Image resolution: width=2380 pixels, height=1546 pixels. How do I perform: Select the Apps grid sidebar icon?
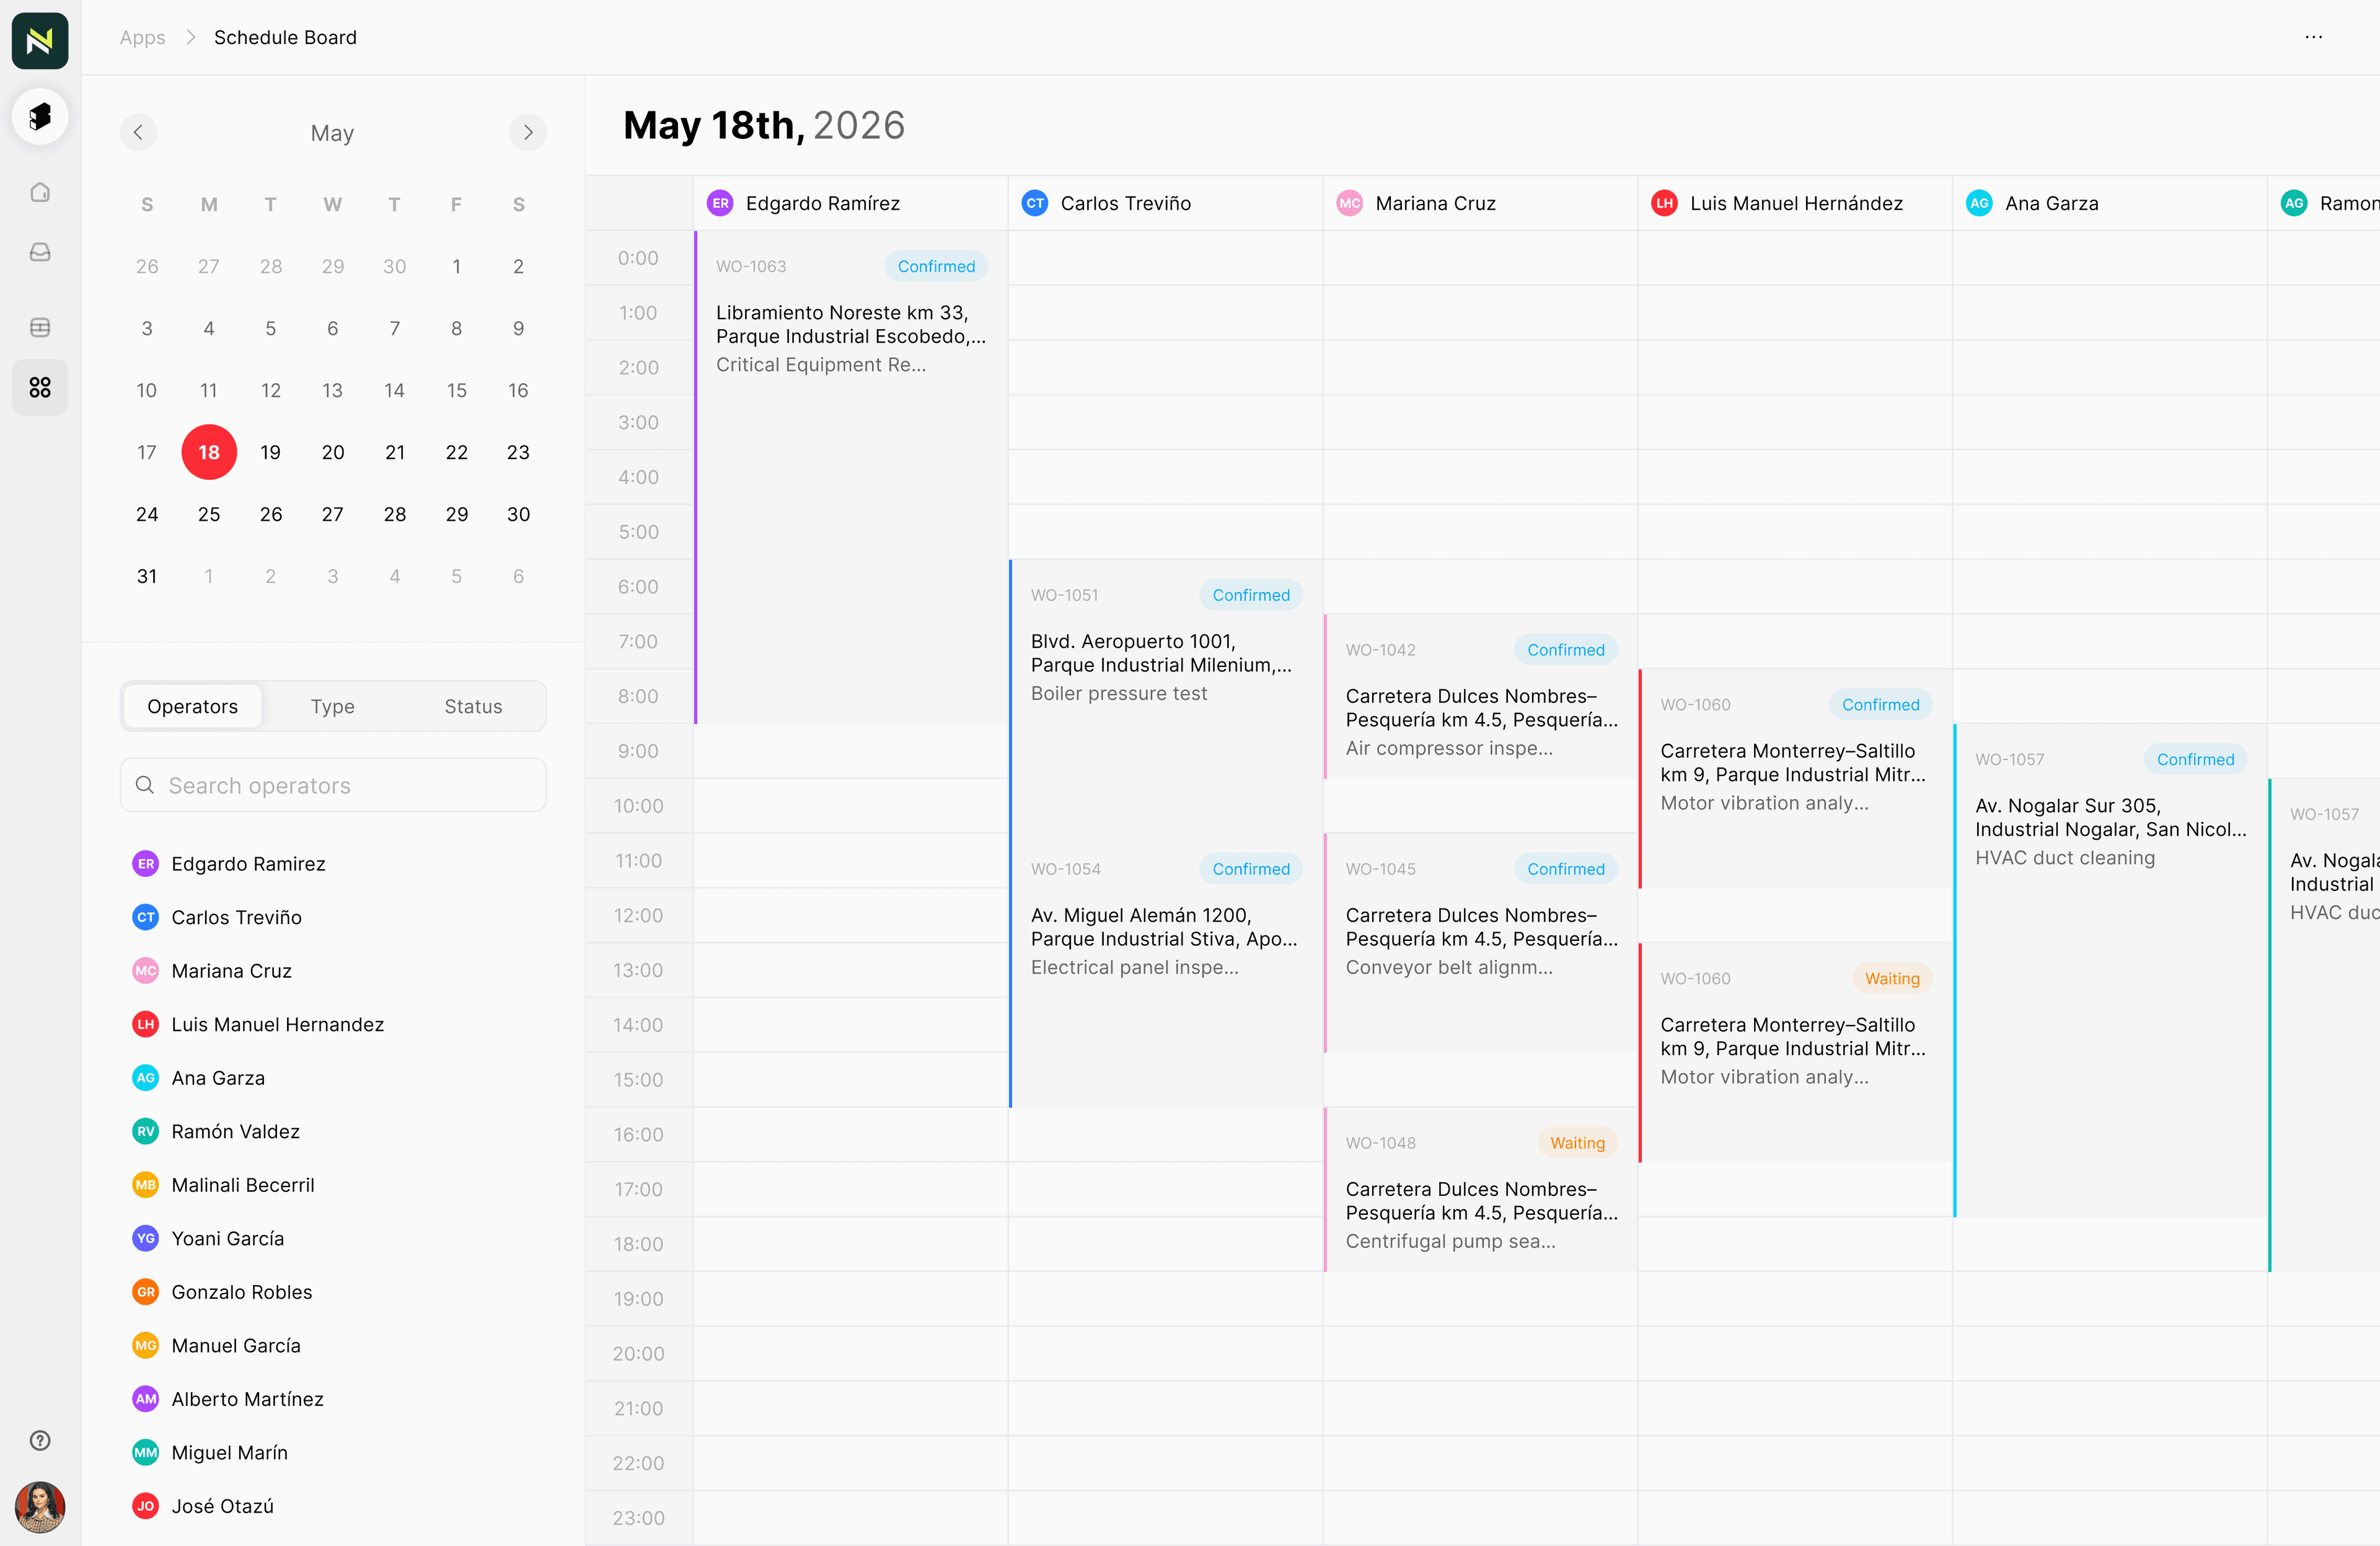tap(40, 387)
